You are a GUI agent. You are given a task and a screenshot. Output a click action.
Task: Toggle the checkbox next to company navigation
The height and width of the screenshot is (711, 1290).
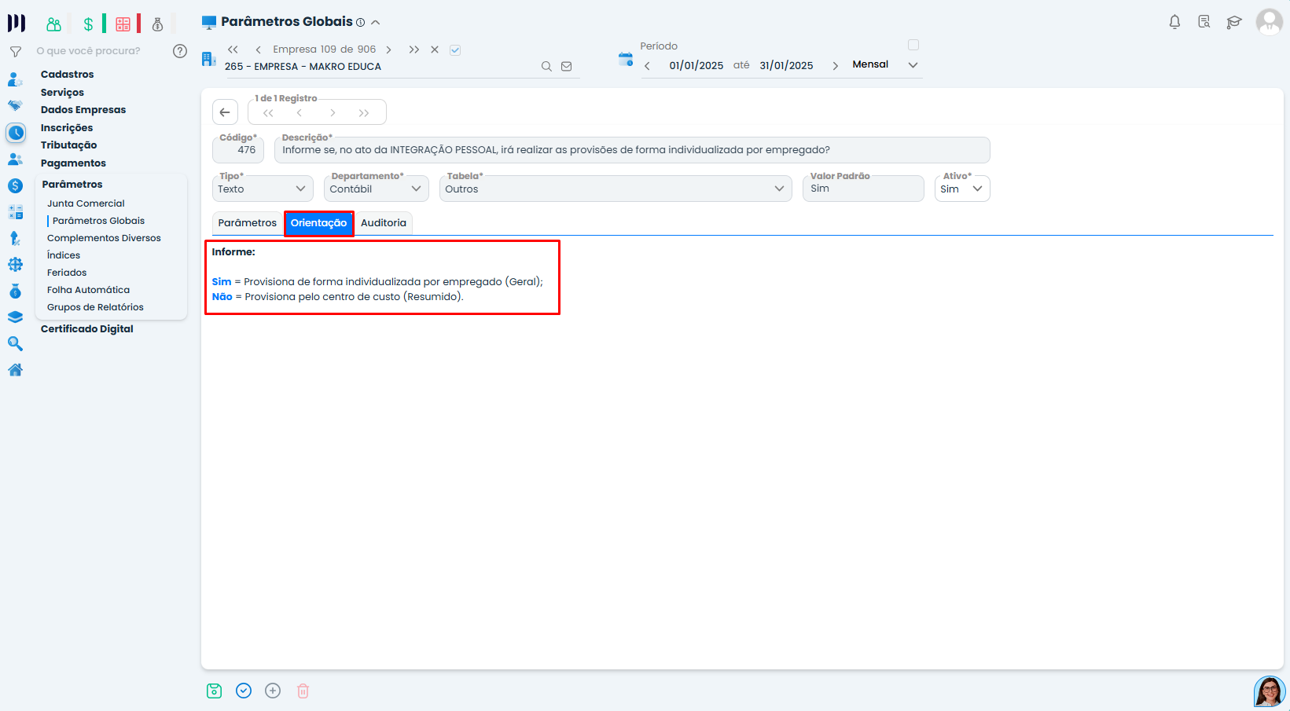pyautogui.click(x=455, y=50)
